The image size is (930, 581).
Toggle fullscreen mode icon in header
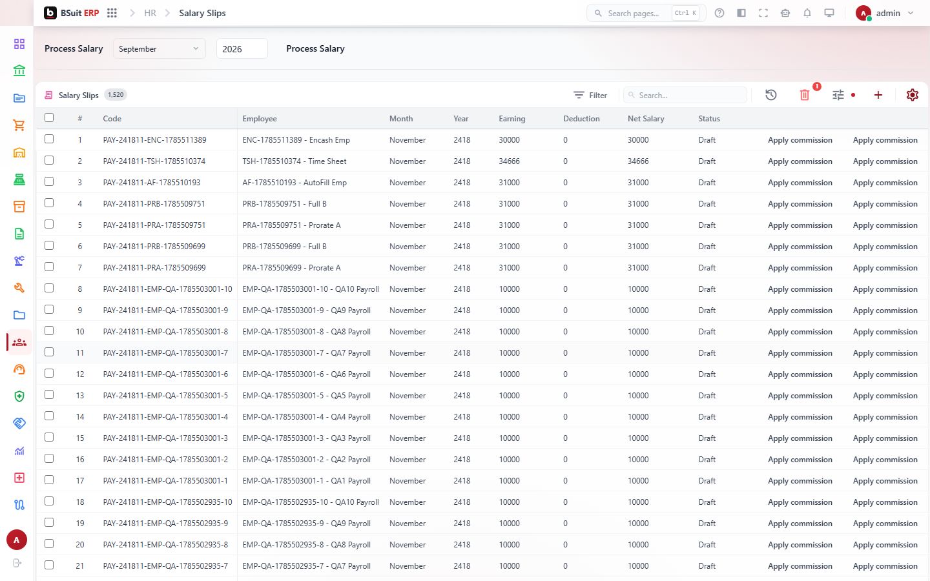763,13
